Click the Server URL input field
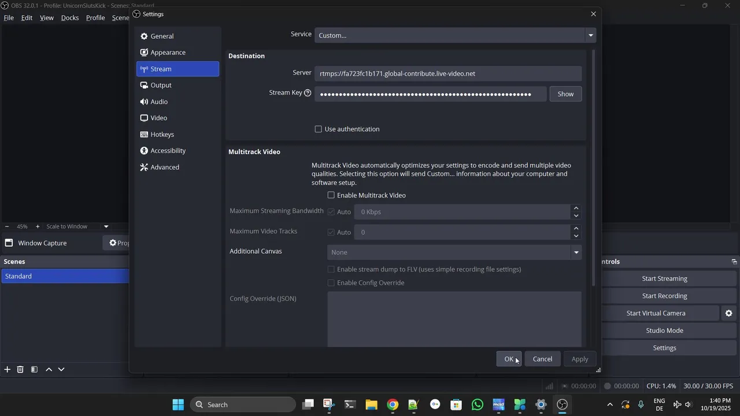 [x=448, y=73]
